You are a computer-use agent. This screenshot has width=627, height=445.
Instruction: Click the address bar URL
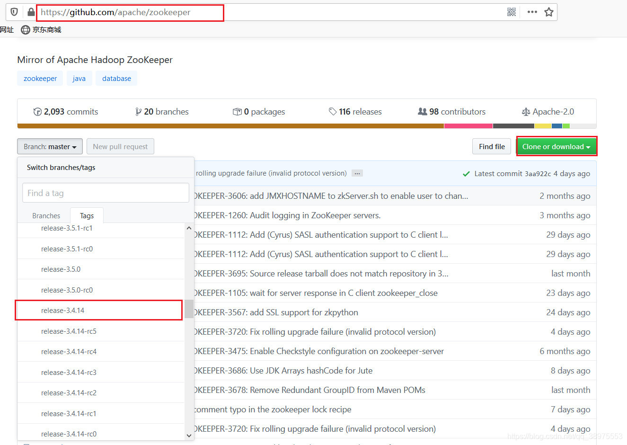click(x=115, y=12)
